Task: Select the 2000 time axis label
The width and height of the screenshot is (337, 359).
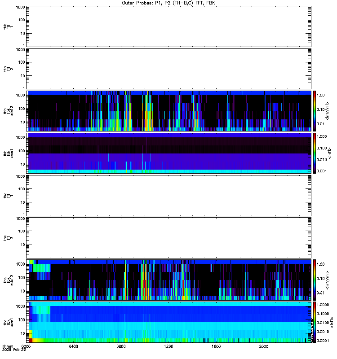Action: pos(264,346)
